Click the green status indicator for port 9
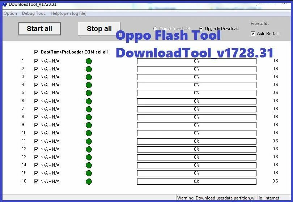This screenshot has width=293, height=202. 89,125
